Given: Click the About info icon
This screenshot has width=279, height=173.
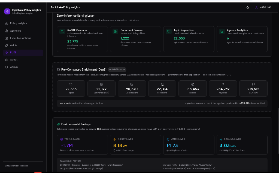Looking at the screenshot, I should click(x=7, y=60).
